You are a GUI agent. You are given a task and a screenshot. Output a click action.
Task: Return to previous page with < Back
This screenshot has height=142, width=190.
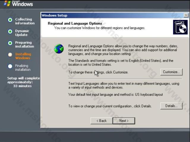click(102, 121)
